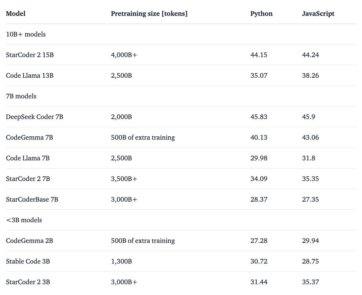
Task: Click the Model column header
Action: 16,13
